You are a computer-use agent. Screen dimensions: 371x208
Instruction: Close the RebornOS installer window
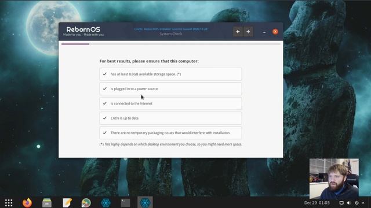coord(275,32)
